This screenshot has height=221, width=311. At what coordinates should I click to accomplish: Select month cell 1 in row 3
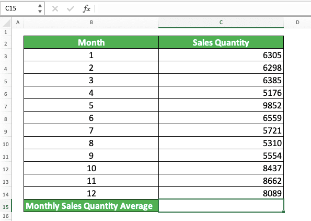pos(91,55)
